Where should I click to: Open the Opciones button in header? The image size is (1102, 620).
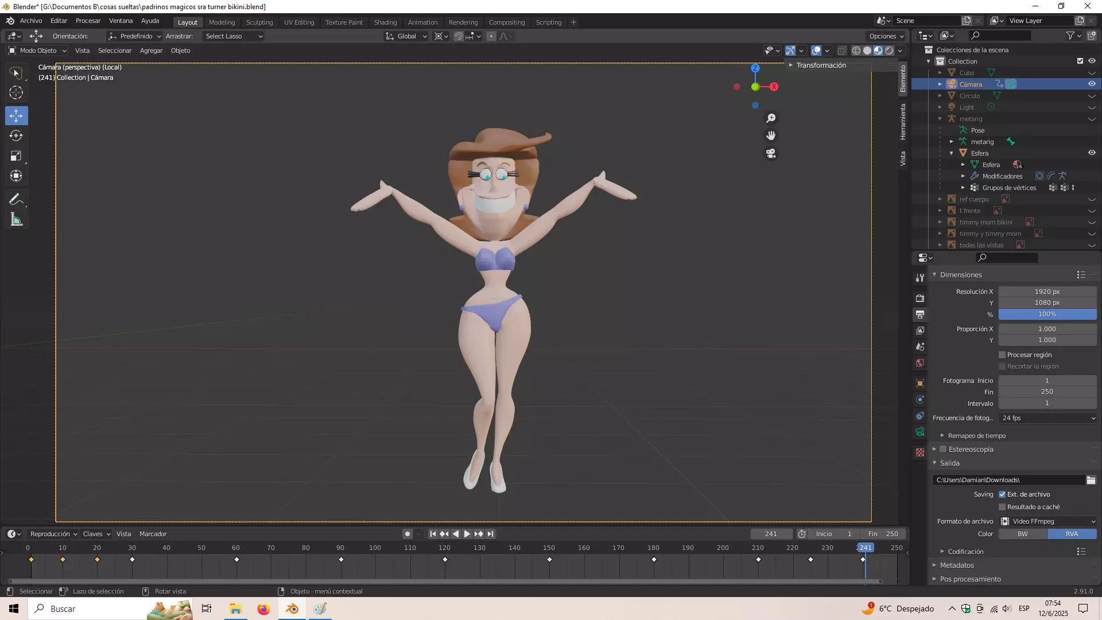[x=886, y=36]
